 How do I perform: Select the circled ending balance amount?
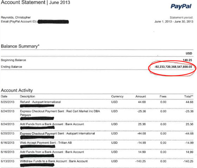point(173,67)
